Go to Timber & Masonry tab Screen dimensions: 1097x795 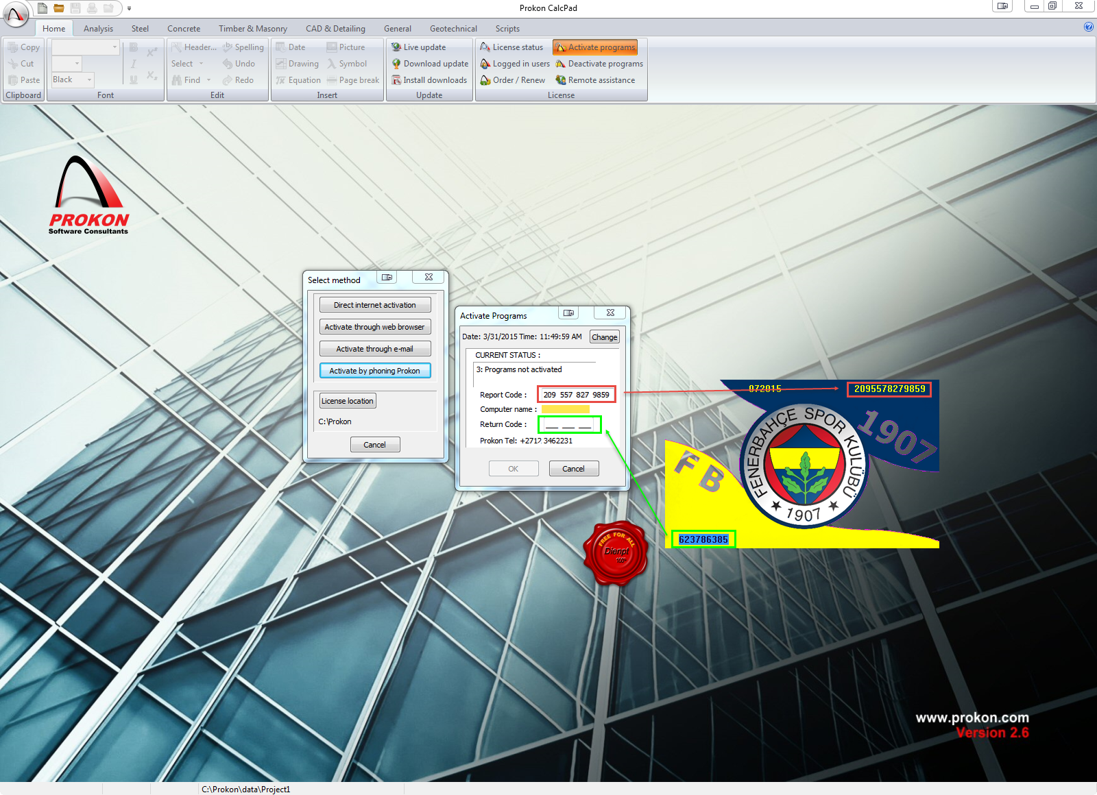click(253, 29)
